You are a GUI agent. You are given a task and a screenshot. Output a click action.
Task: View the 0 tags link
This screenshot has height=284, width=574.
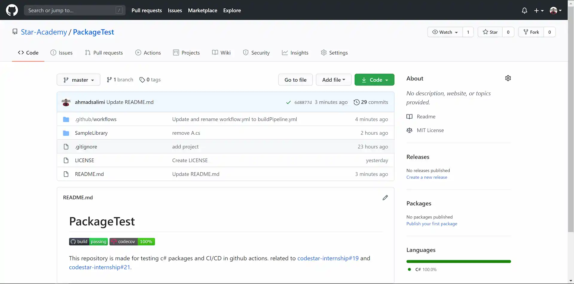click(150, 80)
